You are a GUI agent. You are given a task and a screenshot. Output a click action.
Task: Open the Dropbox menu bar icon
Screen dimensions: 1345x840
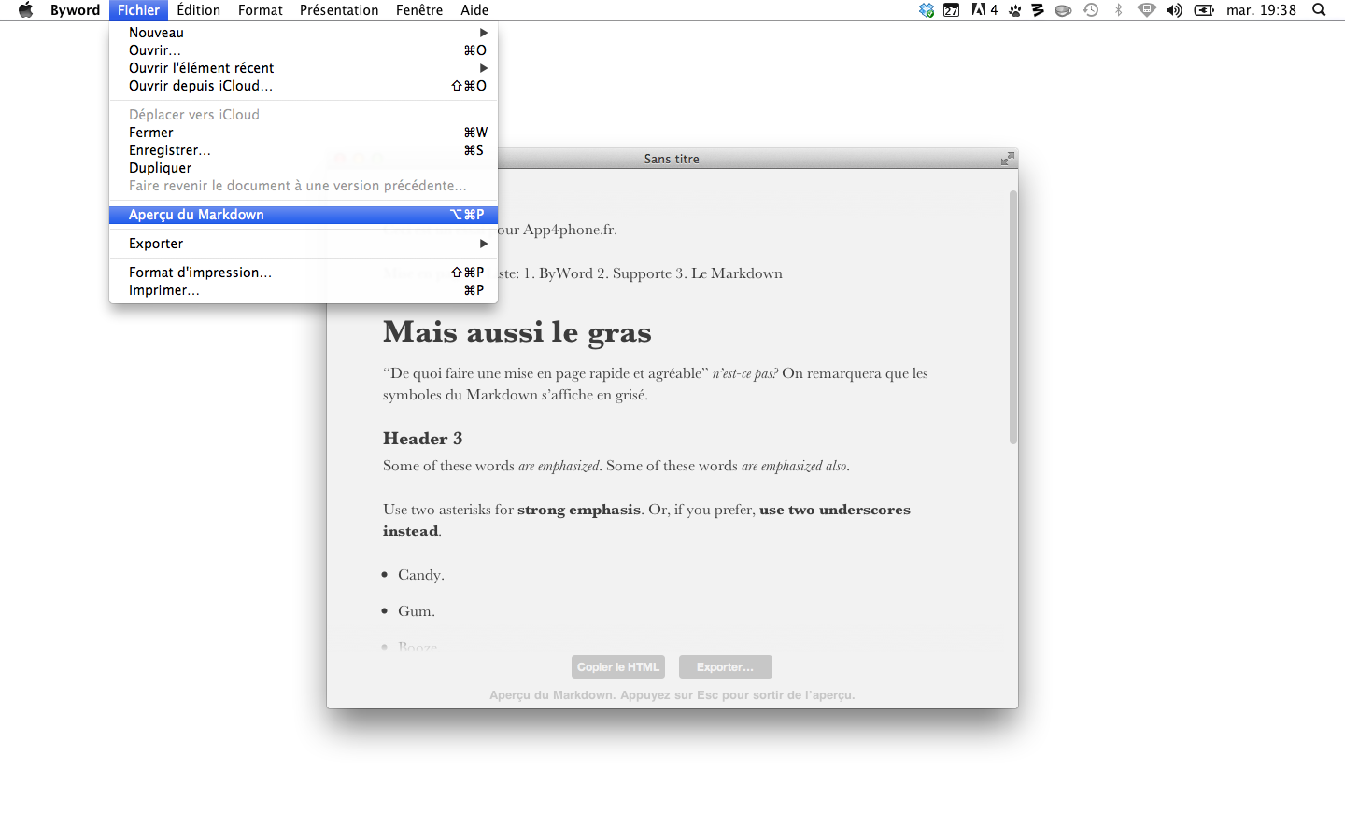[926, 10]
